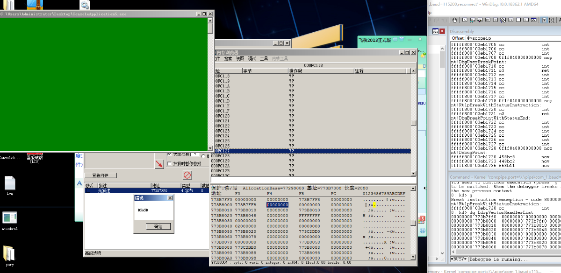Open the 搜索 menu in memory browser
Image resolution: width=561 pixels, height=273 pixels.
click(228, 59)
